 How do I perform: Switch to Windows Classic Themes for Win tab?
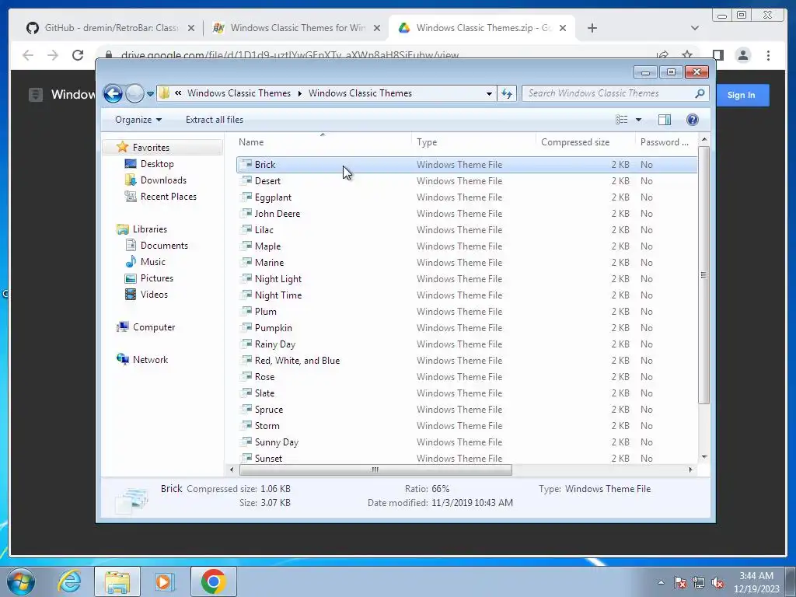click(x=298, y=28)
